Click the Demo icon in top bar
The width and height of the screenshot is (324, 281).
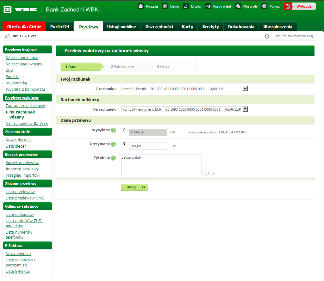(165, 6)
